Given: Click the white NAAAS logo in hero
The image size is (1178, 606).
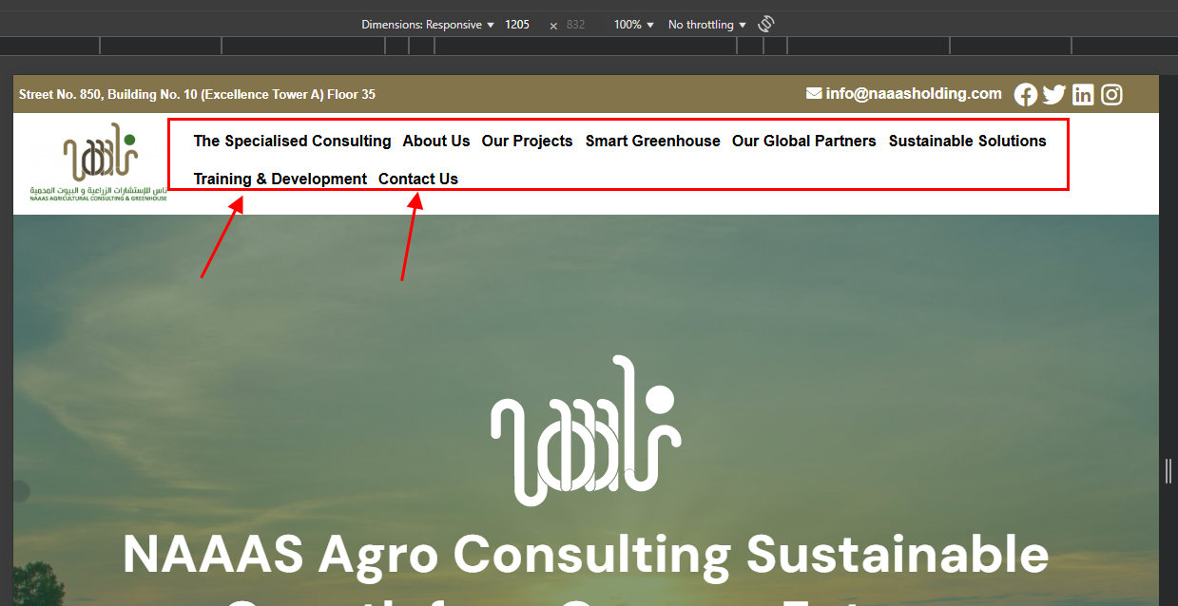Looking at the screenshot, I should click(586, 430).
